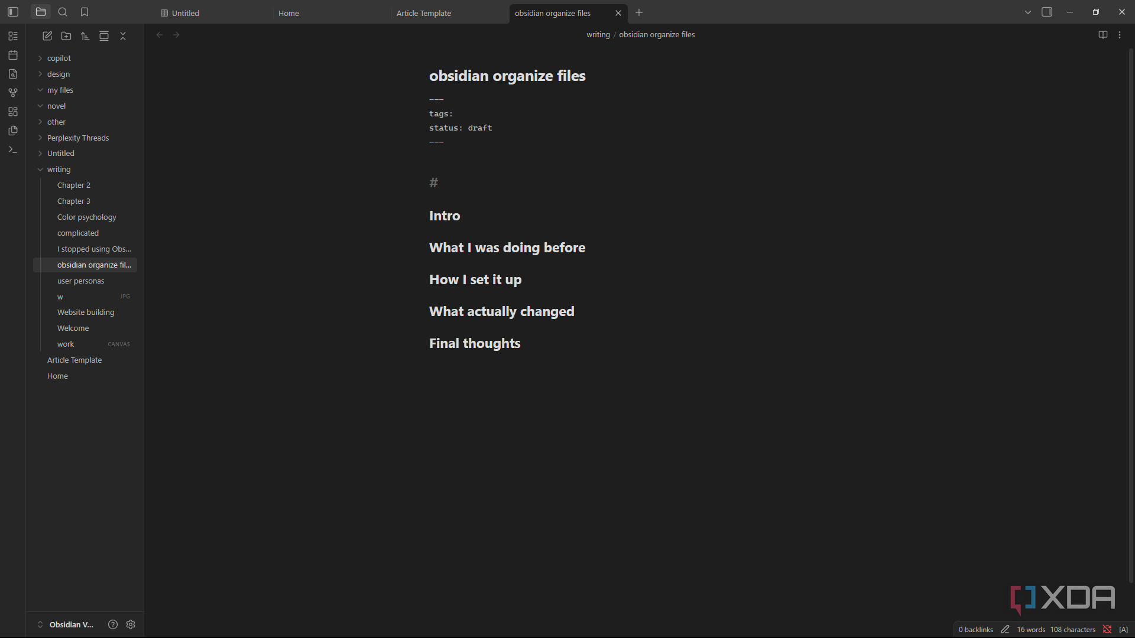Collapse all folders in explorer

[123, 36]
